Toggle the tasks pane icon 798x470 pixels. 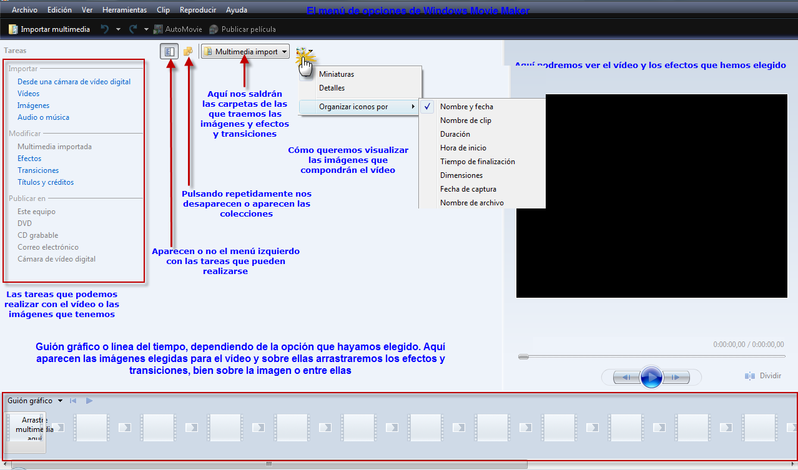point(169,51)
